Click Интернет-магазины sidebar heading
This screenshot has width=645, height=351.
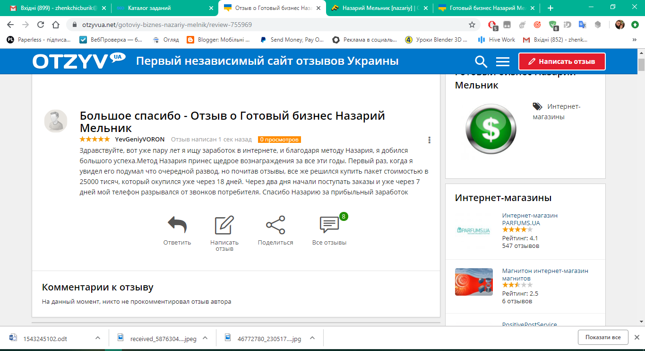click(x=503, y=198)
